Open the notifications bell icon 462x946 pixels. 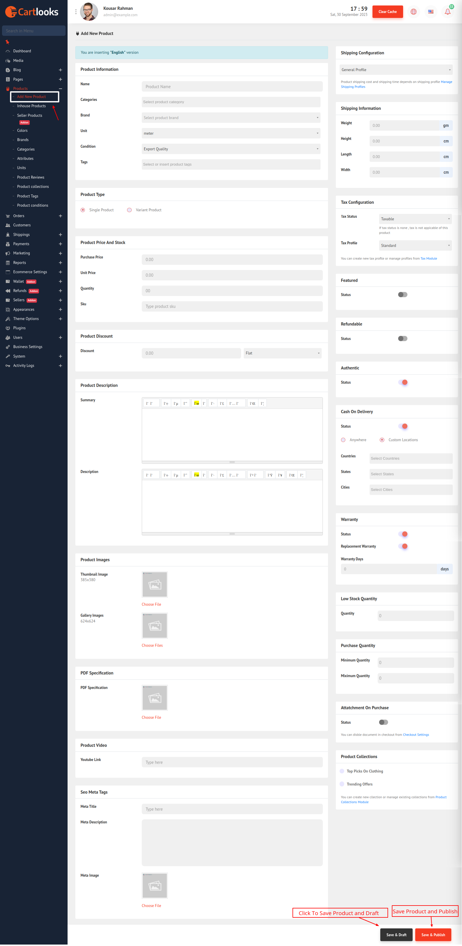[x=447, y=12]
